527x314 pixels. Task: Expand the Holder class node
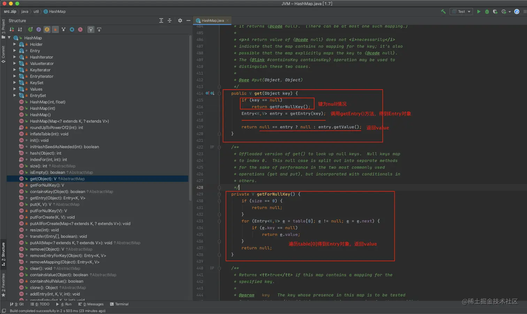[15, 44]
